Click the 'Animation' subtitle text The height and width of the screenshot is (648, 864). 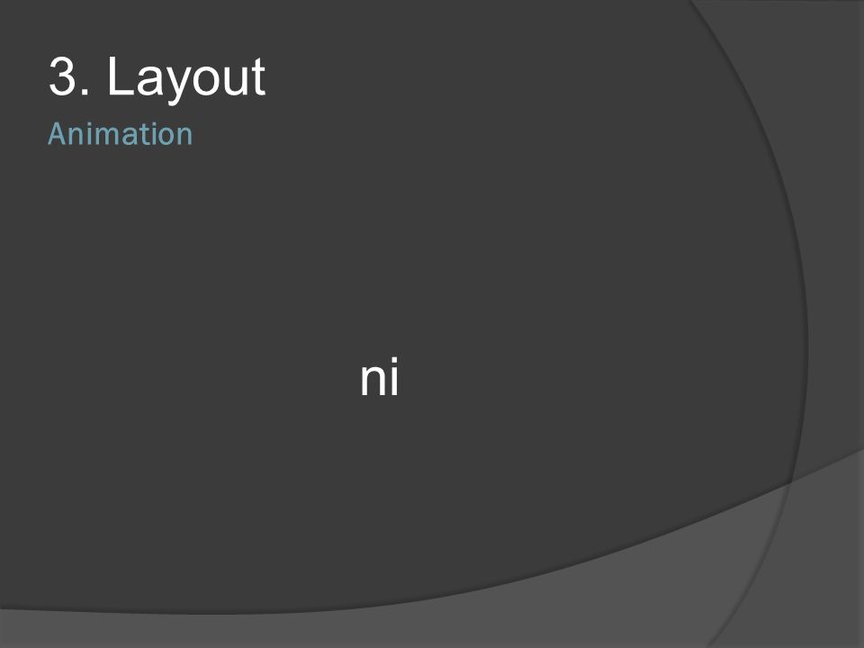coord(120,134)
